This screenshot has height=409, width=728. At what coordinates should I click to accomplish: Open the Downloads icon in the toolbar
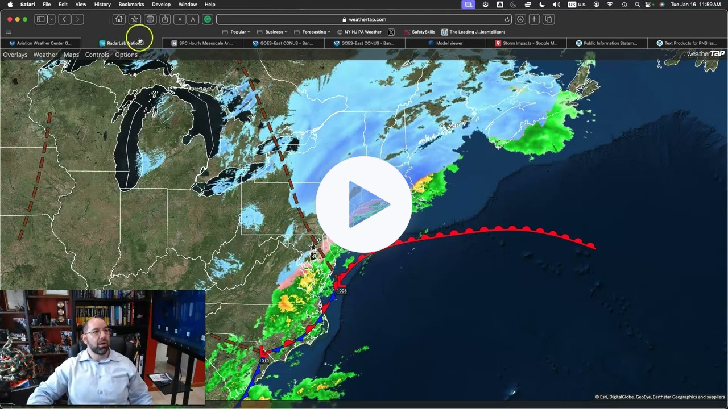[520, 19]
